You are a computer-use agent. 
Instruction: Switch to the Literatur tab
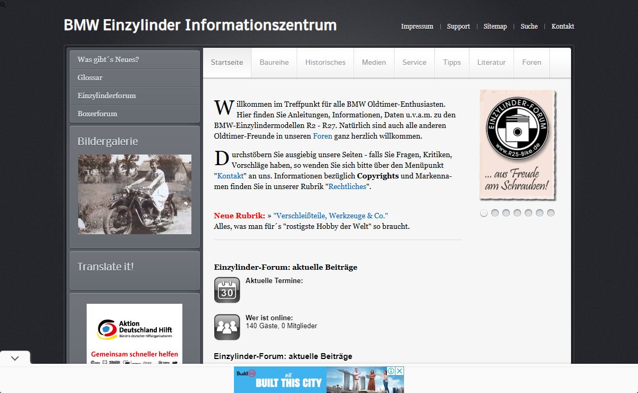coord(491,63)
